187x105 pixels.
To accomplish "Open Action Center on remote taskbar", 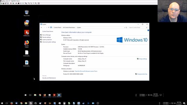I will point(161,95).
